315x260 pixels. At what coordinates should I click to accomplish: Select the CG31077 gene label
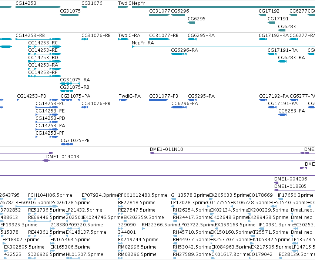[x=160, y=11]
